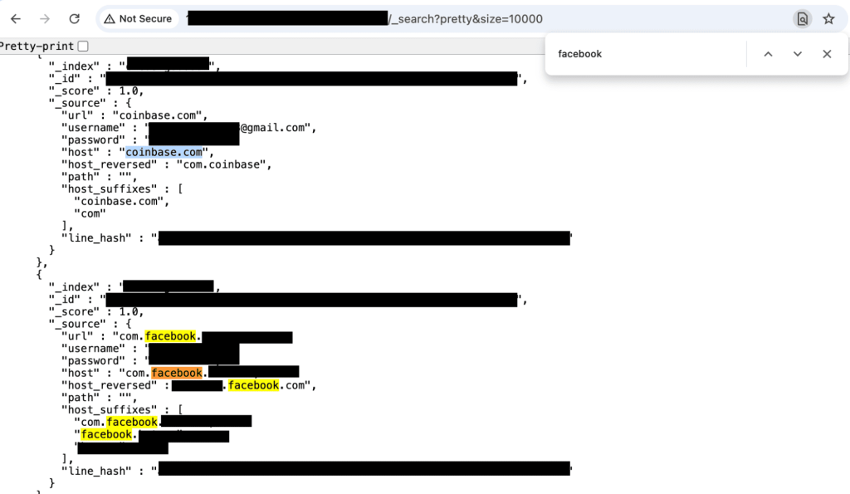Navigate back using the back arrow
This screenshot has width=850, height=494.
coord(15,18)
